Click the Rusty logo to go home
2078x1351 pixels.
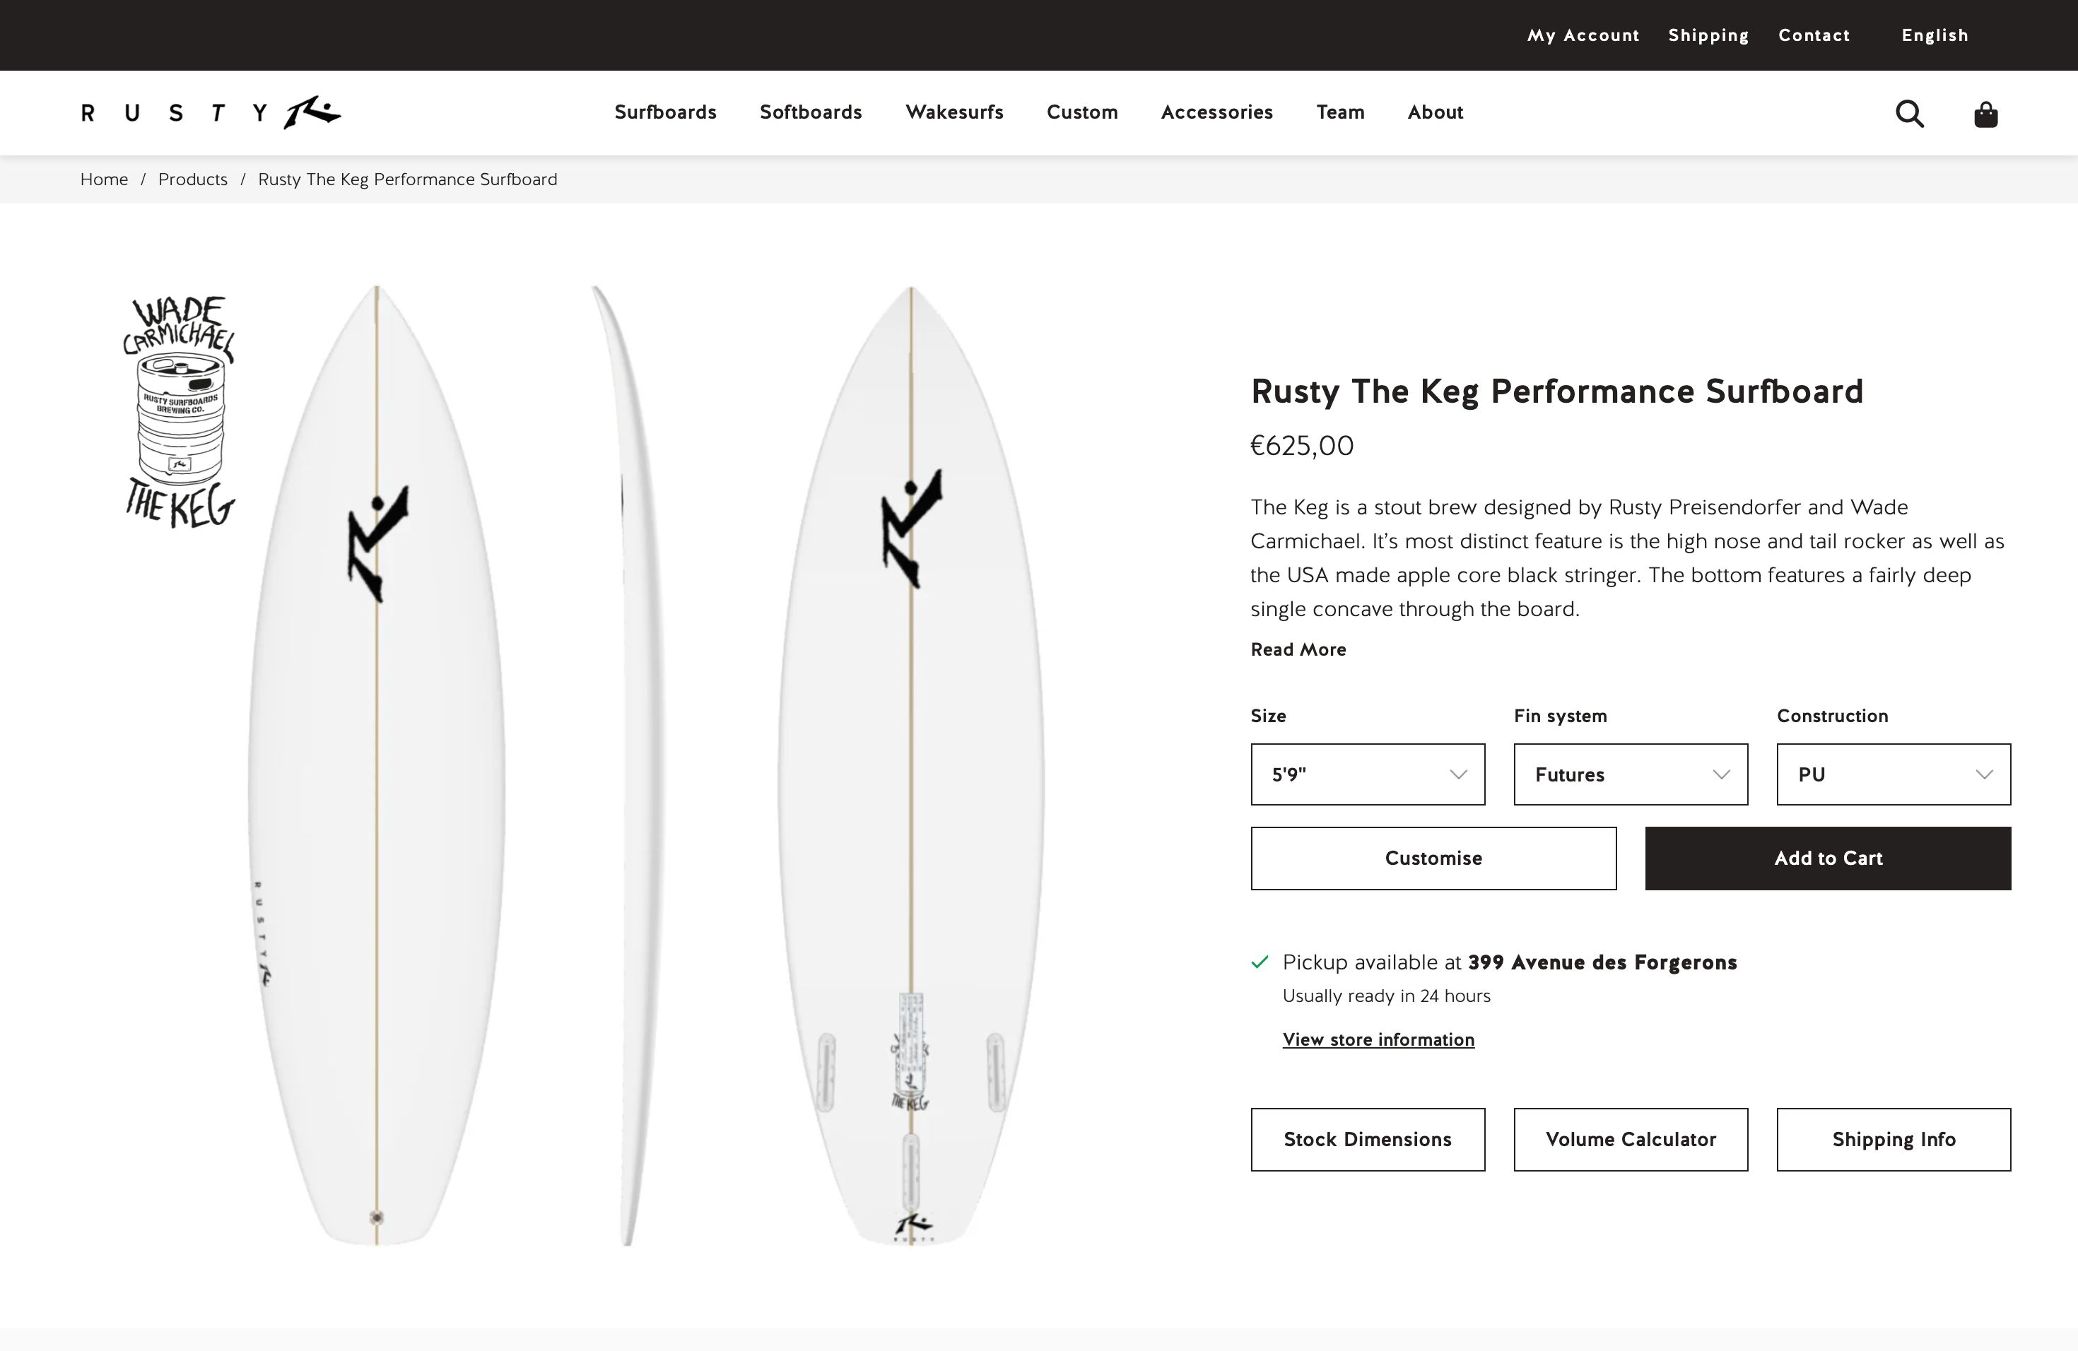208,112
